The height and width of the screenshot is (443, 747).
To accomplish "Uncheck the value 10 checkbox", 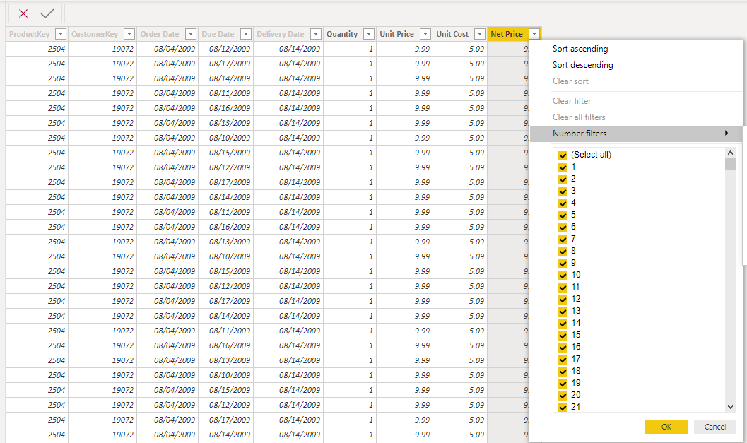I will tap(563, 276).
